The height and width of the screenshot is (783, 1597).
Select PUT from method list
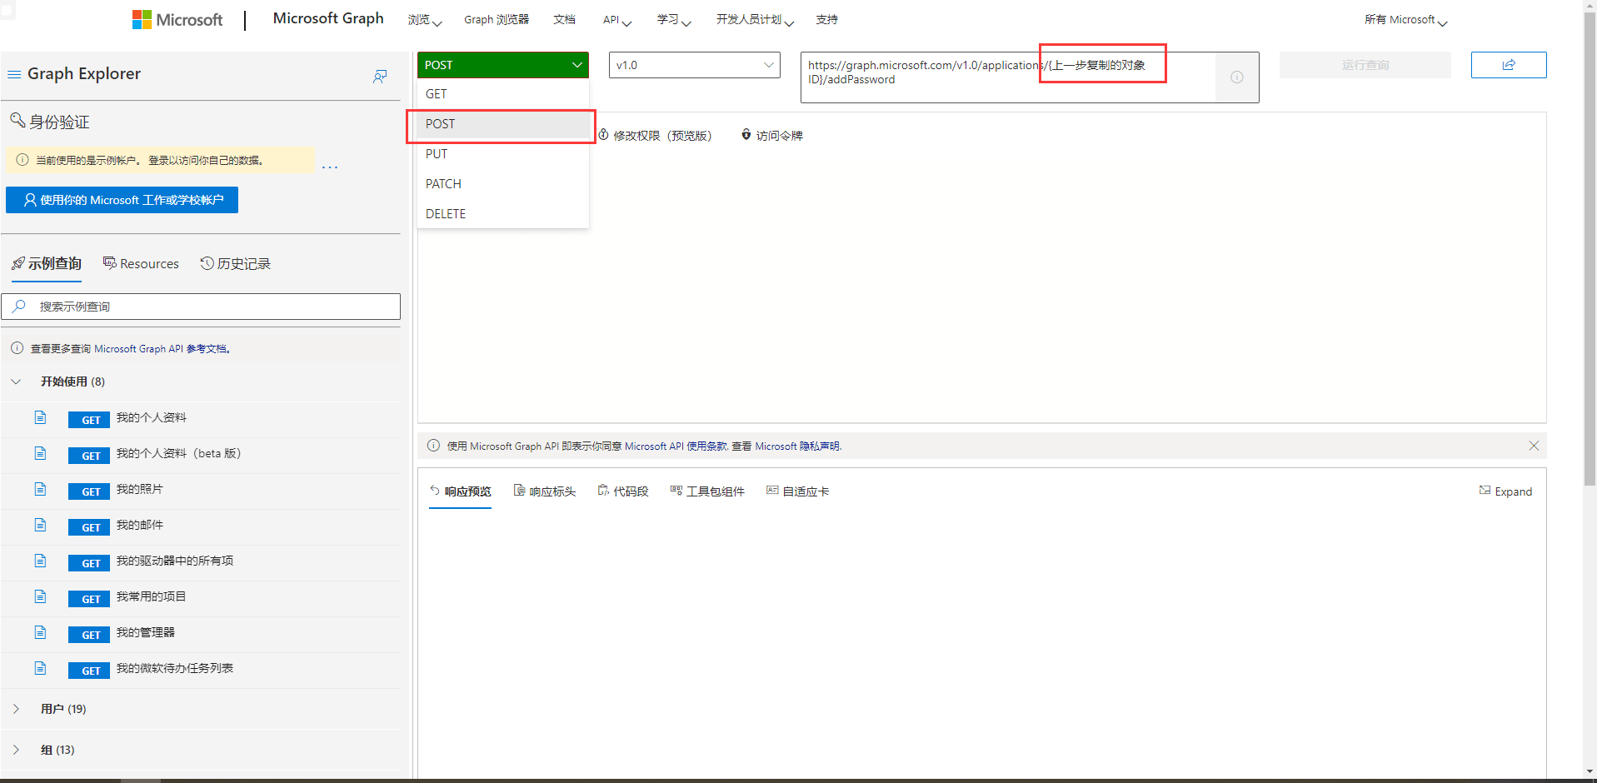pyautogui.click(x=503, y=154)
